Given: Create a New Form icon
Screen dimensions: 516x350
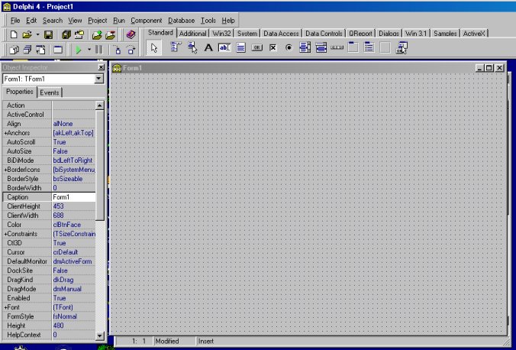Looking at the screenshot, I should 58,50.
